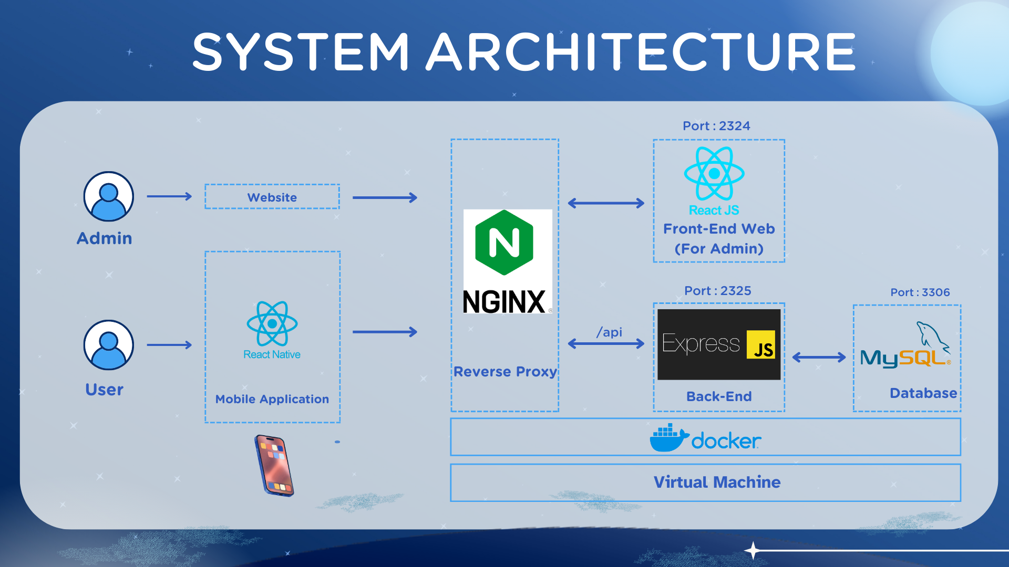Click the 'Reverse Proxy' label
The width and height of the screenshot is (1009, 567).
pos(505,372)
